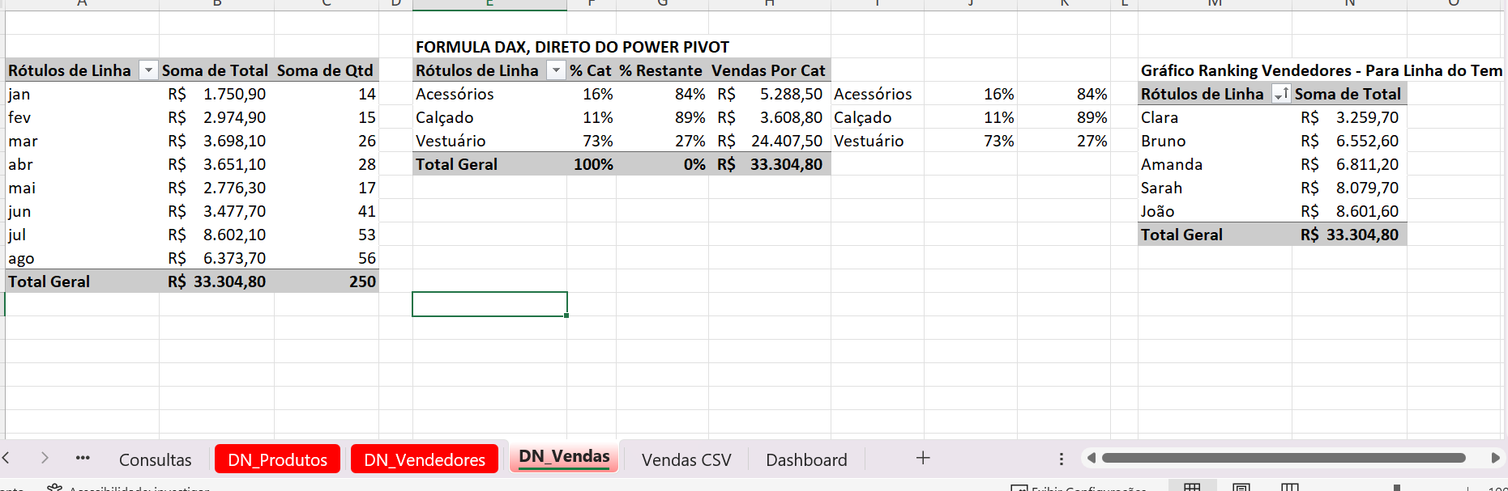Select the helper range Vestuário 27% cell
The width and height of the screenshot is (1508, 491).
click(x=1064, y=141)
